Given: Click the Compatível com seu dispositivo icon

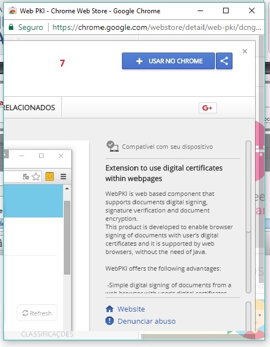Looking at the screenshot, I should tap(113, 146).
